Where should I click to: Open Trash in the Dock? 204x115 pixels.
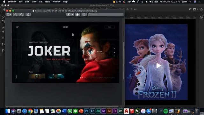pos(196,111)
